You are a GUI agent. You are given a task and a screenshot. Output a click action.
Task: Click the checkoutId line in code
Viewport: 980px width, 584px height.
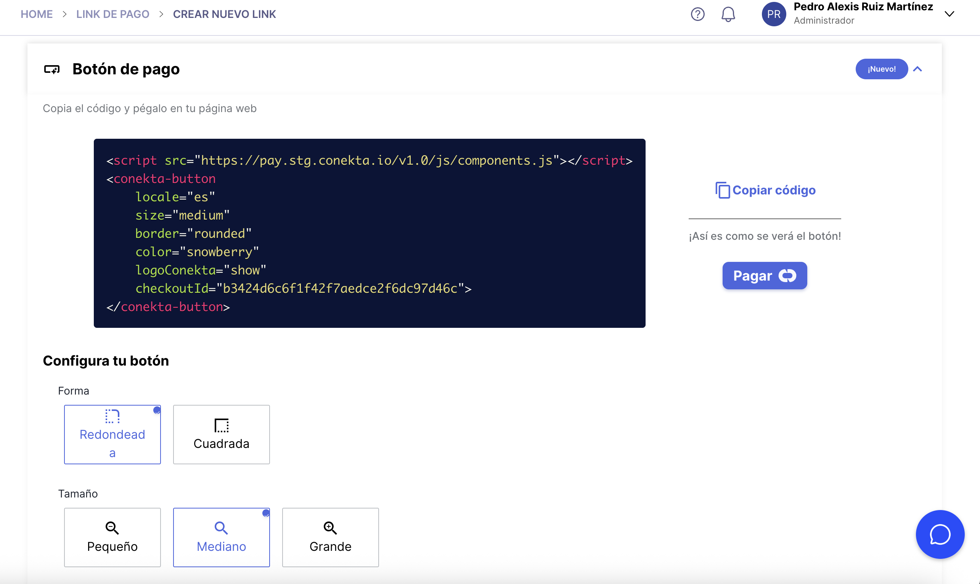304,289
